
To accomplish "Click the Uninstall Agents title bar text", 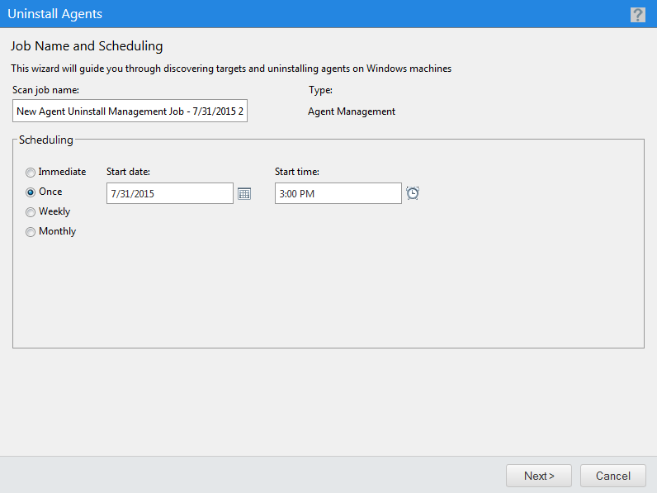I will click(55, 14).
